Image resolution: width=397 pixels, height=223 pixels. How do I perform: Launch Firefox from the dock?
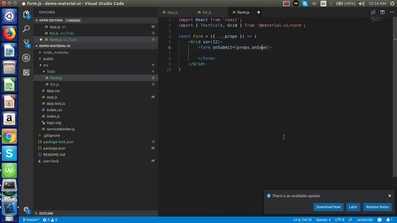tap(9, 33)
